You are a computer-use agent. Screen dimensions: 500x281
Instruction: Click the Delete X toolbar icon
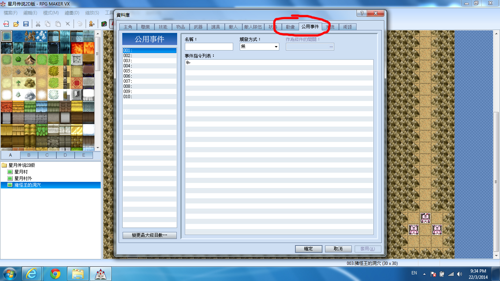[x=68, y=24]
